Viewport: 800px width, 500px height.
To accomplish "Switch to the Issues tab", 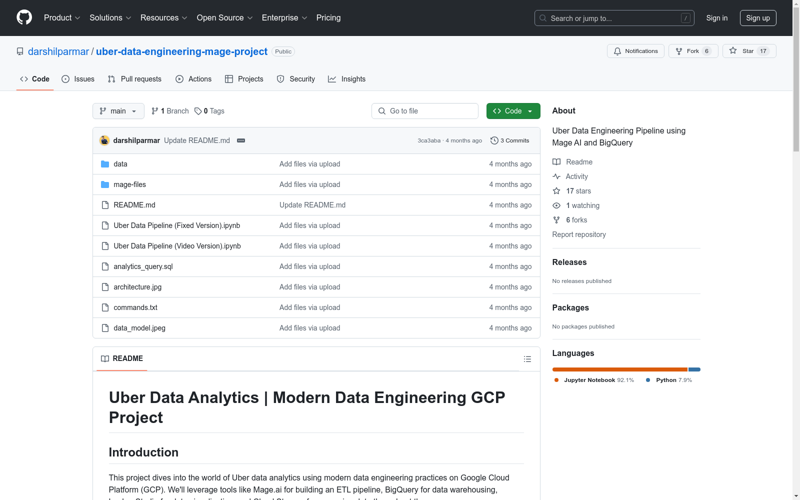I will (78, 79).
